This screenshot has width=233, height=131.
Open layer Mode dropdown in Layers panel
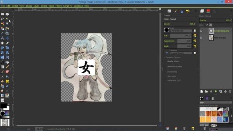[x=216, y=16]
